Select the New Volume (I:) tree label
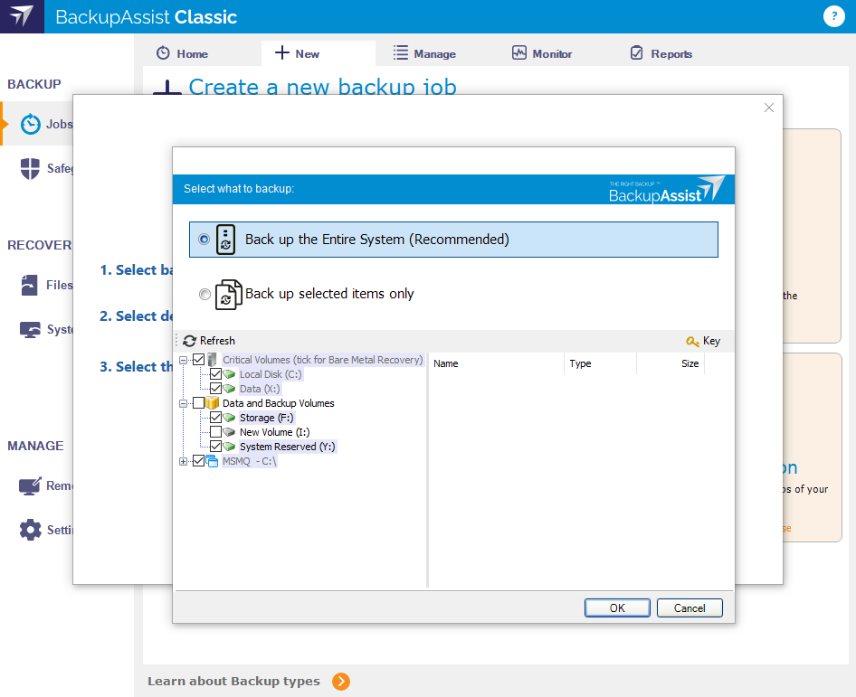The height and width of the screenshot is (697, 856). 274,432
